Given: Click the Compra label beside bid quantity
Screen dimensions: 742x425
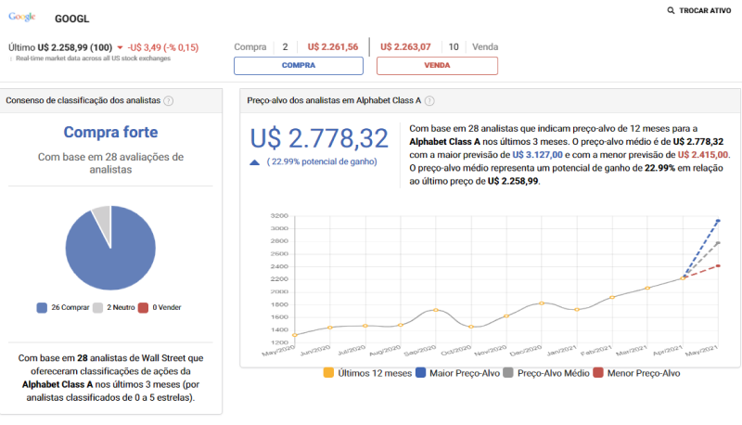Looking at the screenshot, I should (249, 46).
